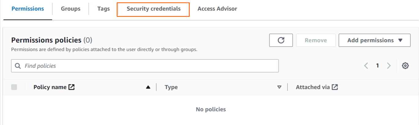Go to next page chevron
The image size is (419, 125).
pyautogui.click(x=389, y=66)
